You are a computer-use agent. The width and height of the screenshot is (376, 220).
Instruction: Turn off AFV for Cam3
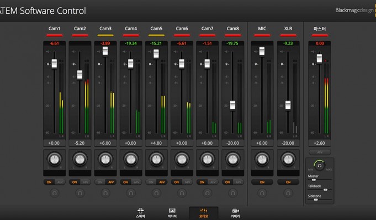111,182
